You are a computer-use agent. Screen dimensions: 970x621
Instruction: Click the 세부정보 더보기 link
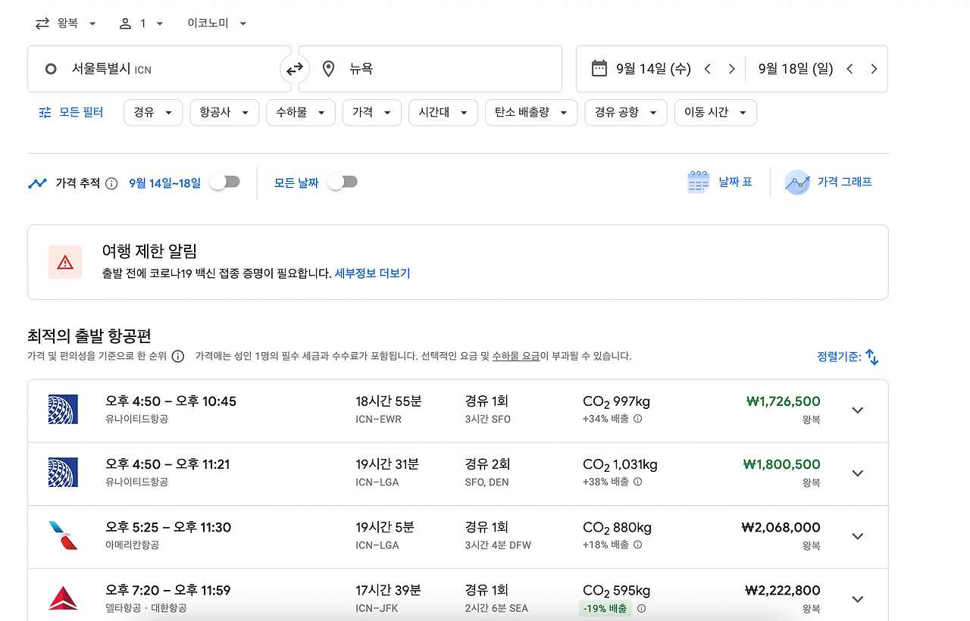(373, 273)
